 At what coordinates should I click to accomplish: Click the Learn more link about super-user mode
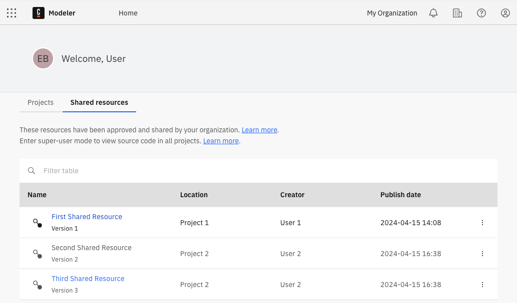coord(221,141)
